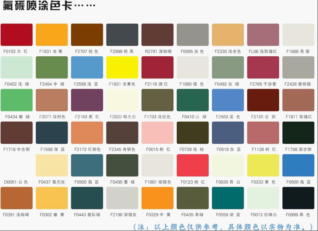Viewport: 318px width, 231px height.
Task: Choose the F0015 粉红 pink swatch
Action: (x=157, y=133)
